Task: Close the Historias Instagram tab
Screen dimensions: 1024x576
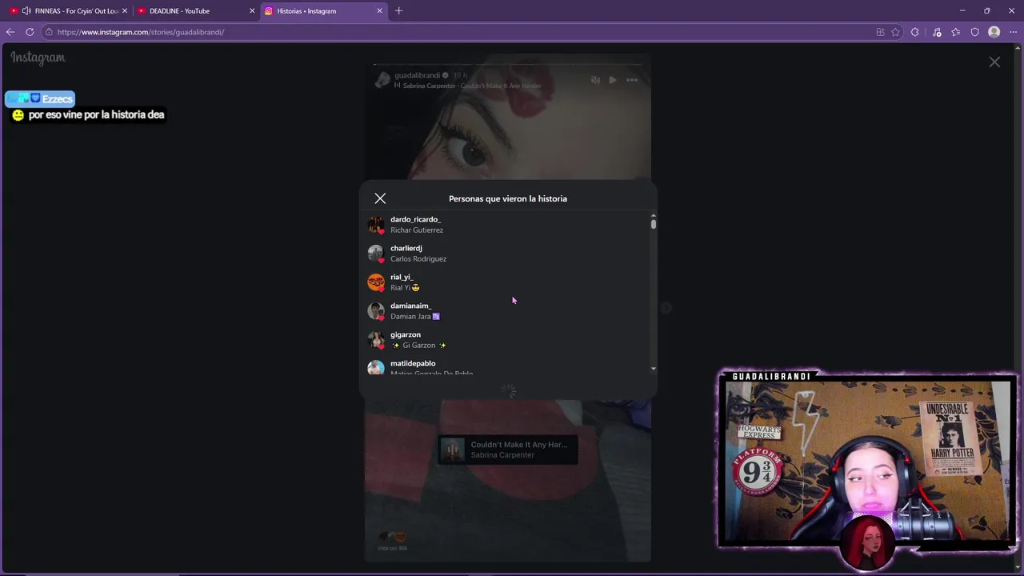Action: (x=379, y=10)
